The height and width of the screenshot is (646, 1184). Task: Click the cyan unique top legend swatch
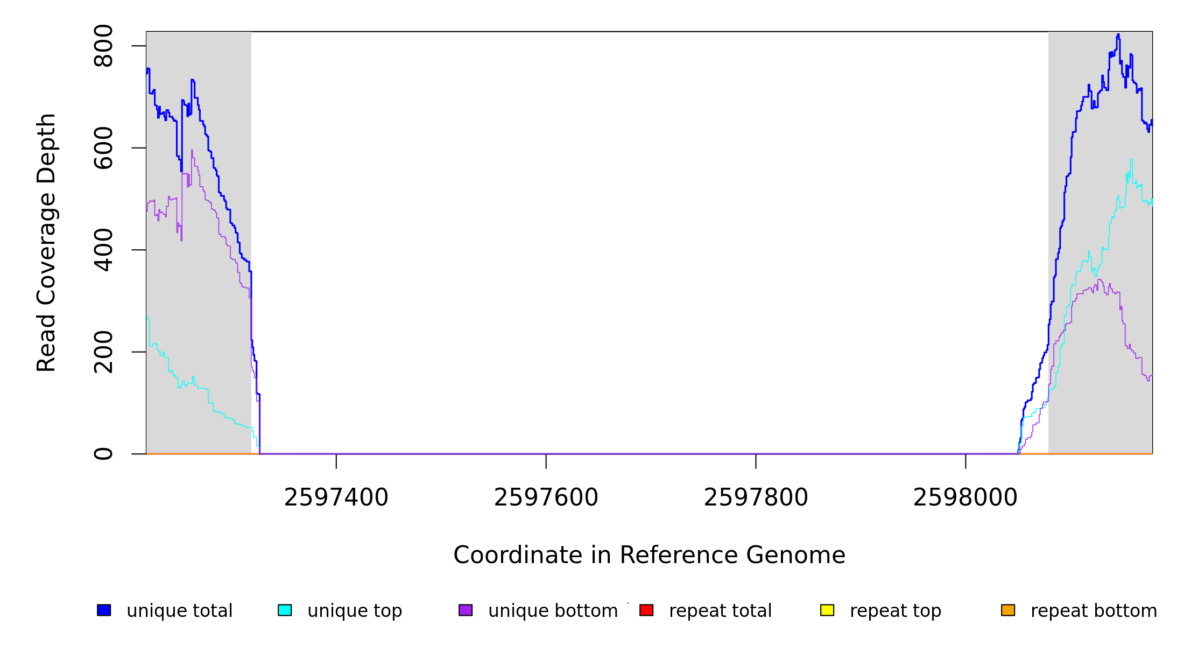[x=285, y=610]
